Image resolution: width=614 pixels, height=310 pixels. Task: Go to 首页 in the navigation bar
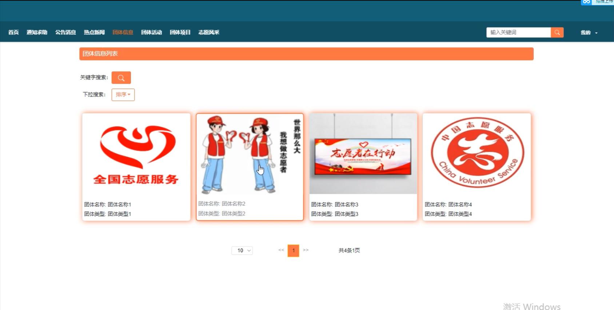click(13, 32)
